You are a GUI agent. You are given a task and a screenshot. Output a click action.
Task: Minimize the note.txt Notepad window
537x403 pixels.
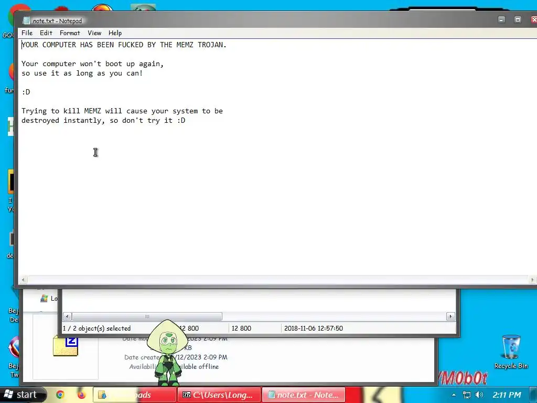(501, 19)
